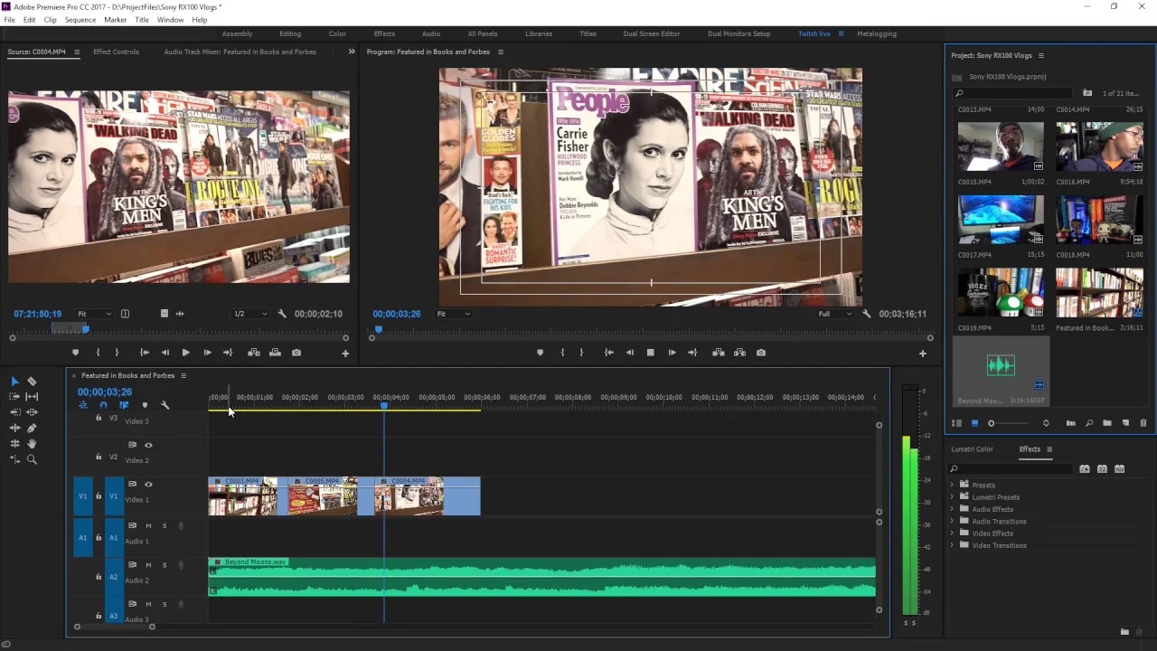
Task: Switch to Editing workspace
Action: [290, 33]
